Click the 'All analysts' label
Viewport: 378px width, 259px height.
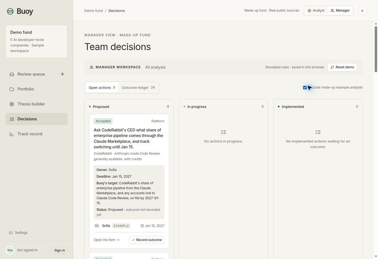point(155,67)
